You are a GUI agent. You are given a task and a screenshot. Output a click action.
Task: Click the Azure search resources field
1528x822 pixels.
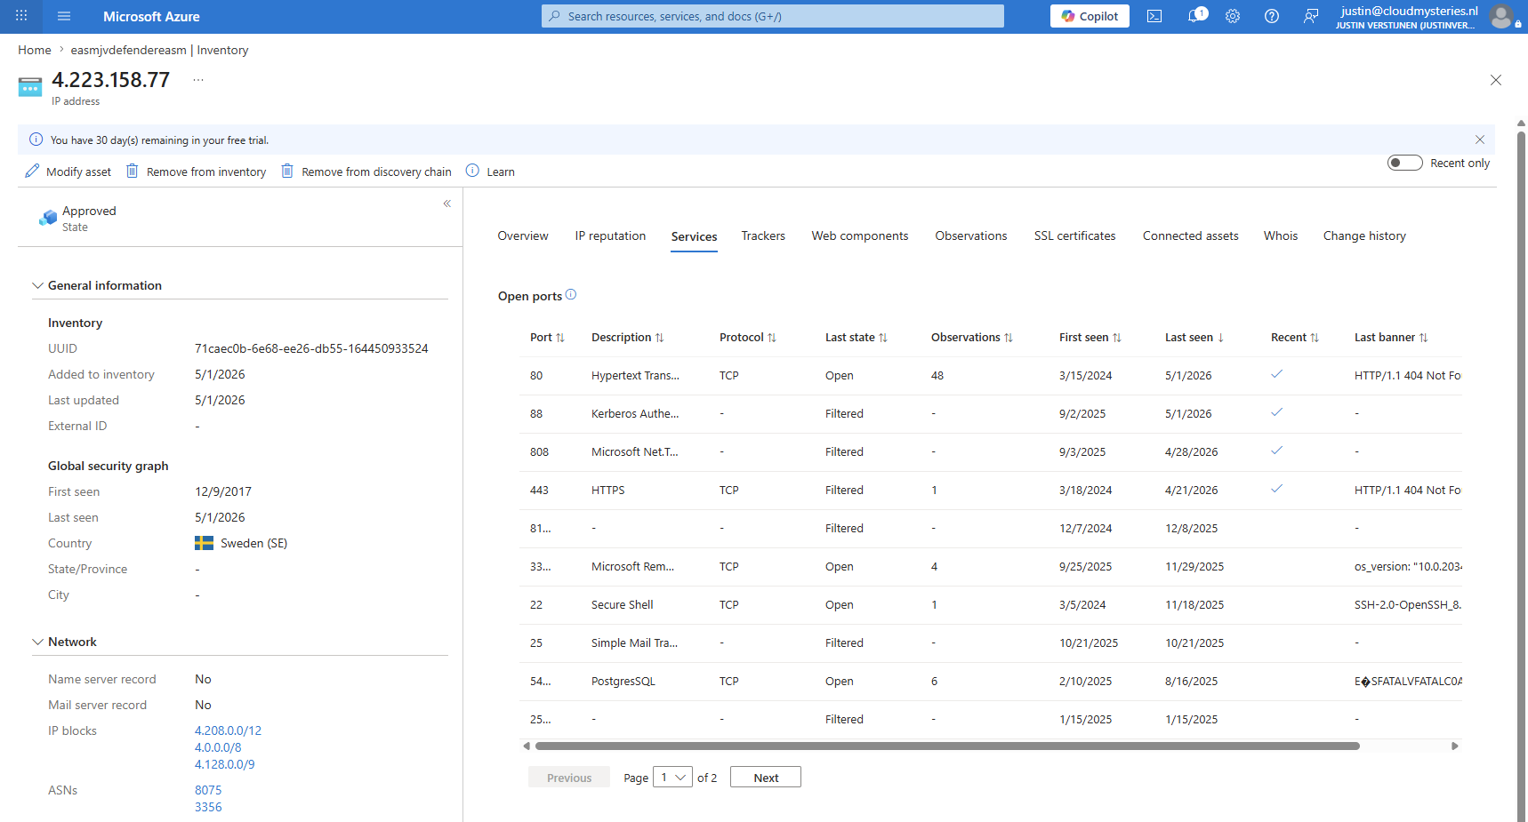772,16
